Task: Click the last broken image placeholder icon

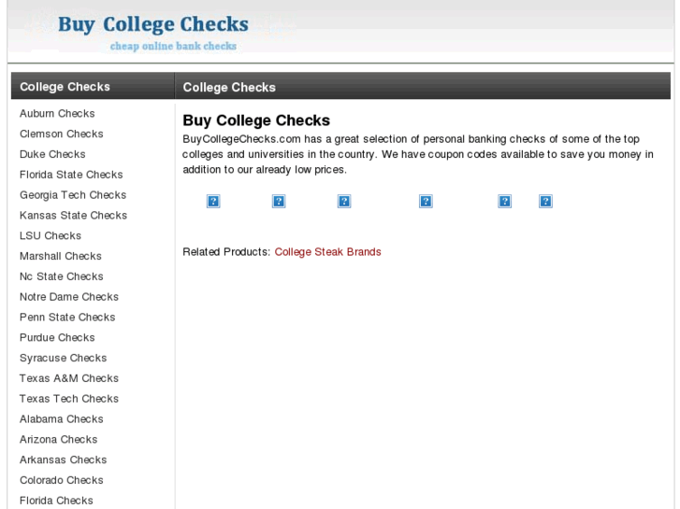Action: click(x=545, y=201)
